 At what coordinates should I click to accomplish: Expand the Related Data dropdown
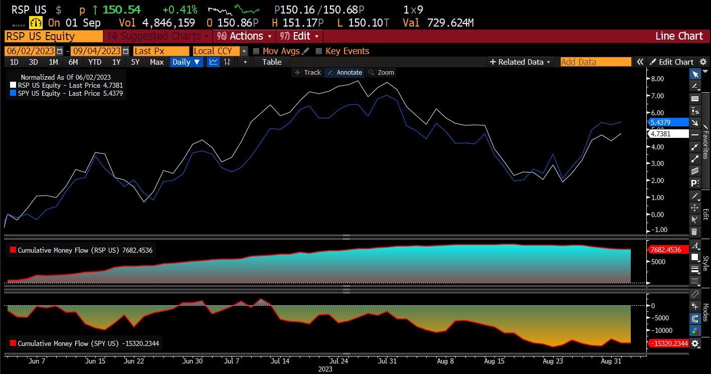[519, 62]
